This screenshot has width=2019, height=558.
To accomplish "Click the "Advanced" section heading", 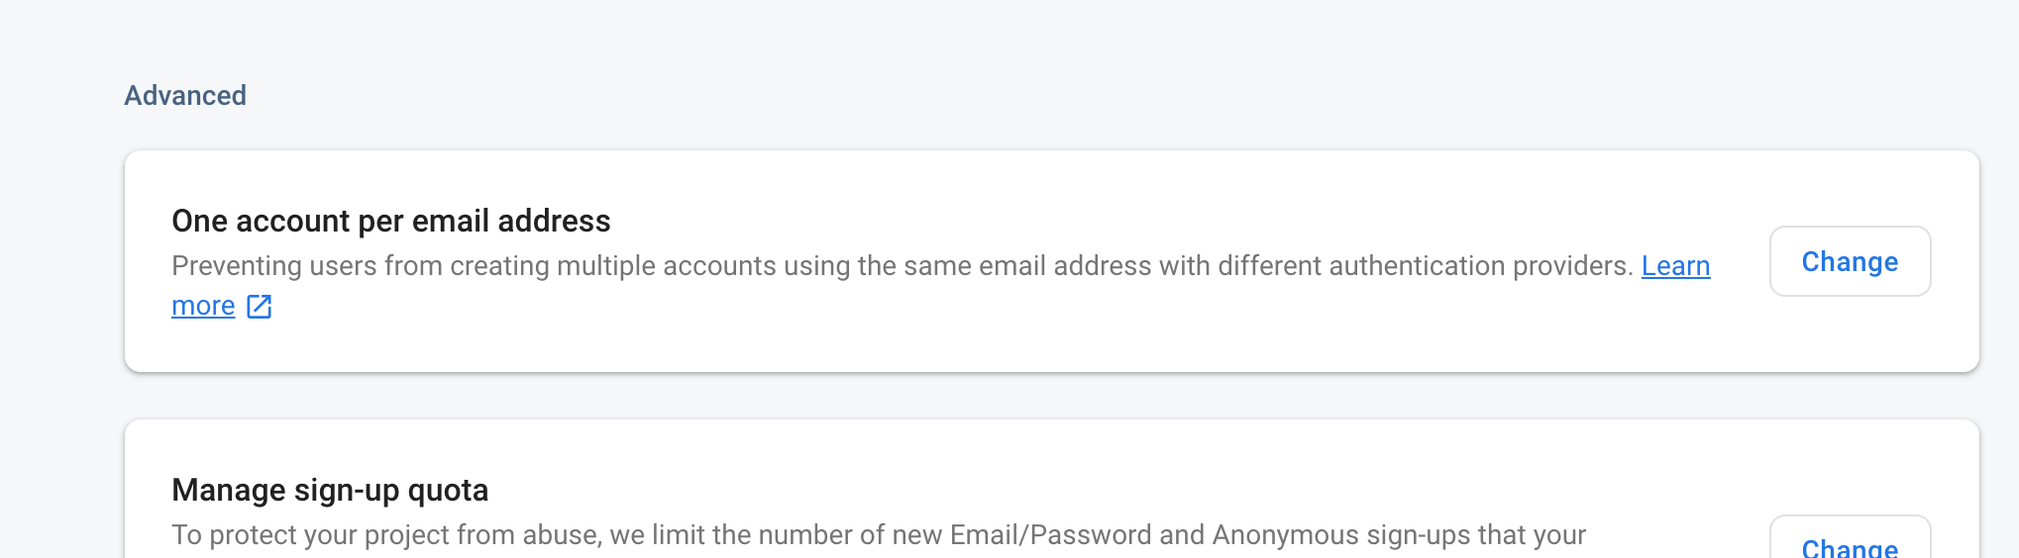I will pyautogui.click(x=185, y=96).
